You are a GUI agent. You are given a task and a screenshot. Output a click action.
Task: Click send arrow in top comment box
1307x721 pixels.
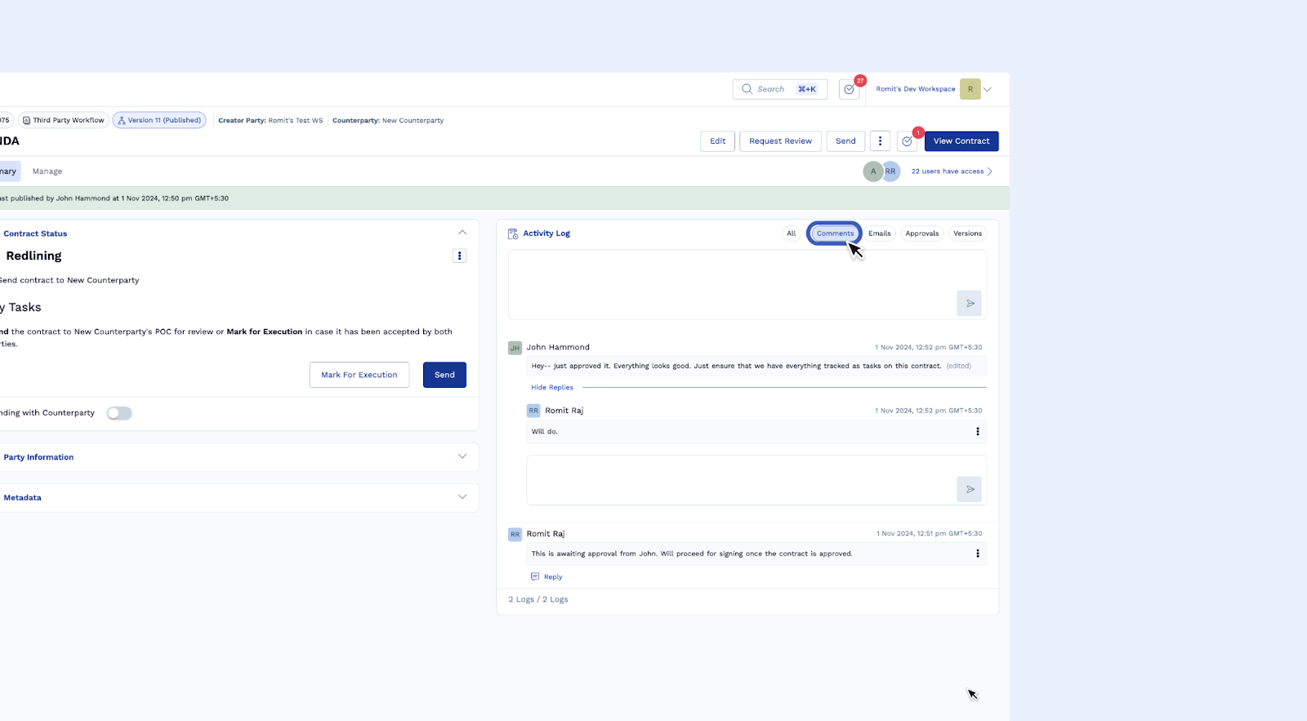tap(970, 304)
